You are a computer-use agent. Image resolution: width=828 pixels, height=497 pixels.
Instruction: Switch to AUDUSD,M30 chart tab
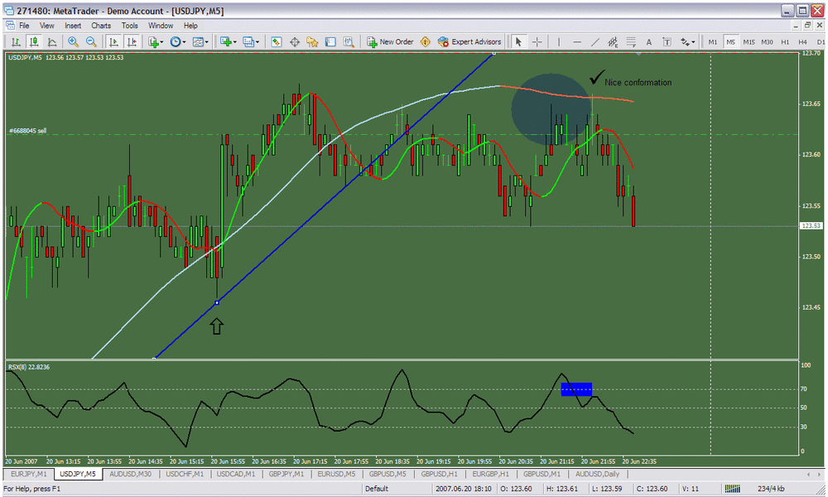(x=130, y=474)
